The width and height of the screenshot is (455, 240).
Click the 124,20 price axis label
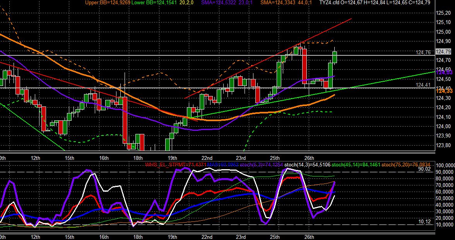coord(444,107)
